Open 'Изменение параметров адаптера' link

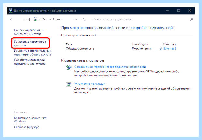pyautogui.click(x=30, y=43)
